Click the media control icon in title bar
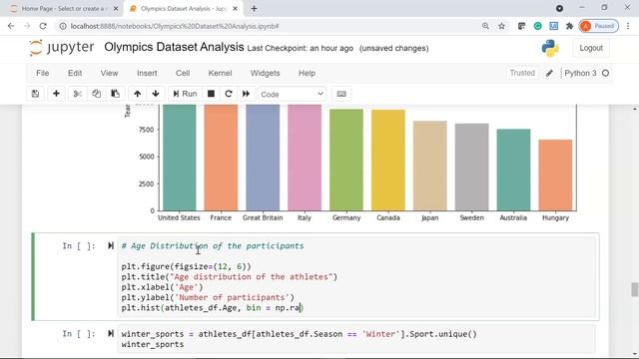The width and height of the screenshot is (639, 359). point(559,8)
